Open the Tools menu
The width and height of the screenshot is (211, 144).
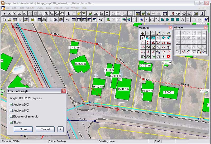click(21, 8)
